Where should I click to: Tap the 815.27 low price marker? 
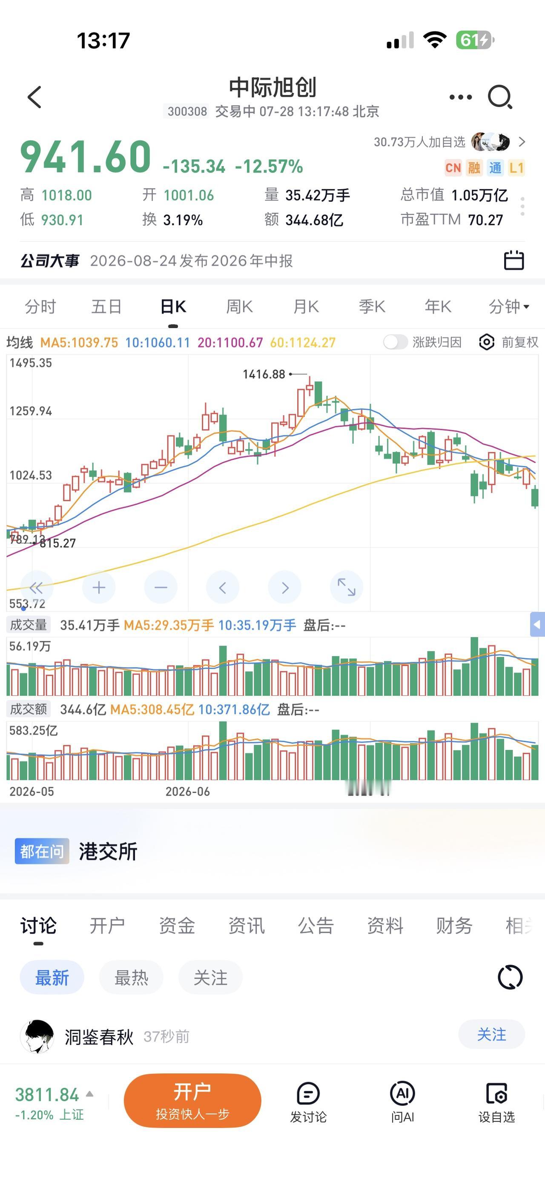click(x=57, y=543)
